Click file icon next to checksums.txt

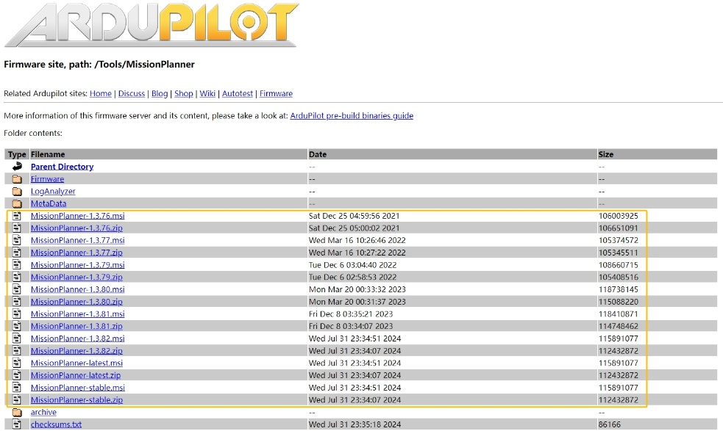pyautogui.click(x=17, y=424)
